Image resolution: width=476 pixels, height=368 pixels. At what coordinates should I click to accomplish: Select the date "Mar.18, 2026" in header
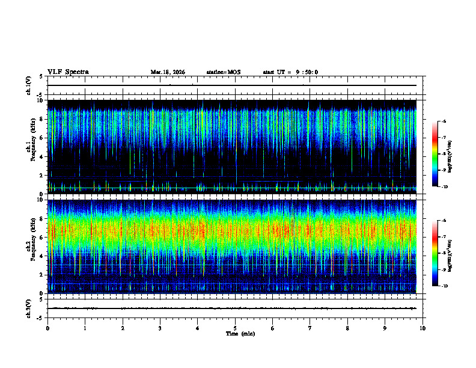click(x=168, y=72)
